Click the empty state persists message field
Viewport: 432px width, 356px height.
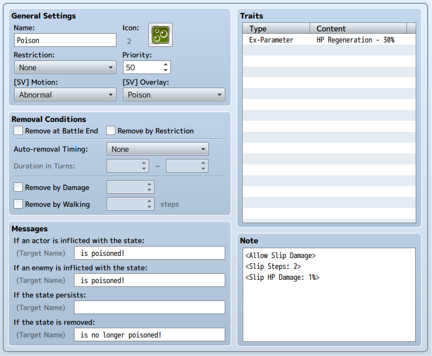pos(149,308)
